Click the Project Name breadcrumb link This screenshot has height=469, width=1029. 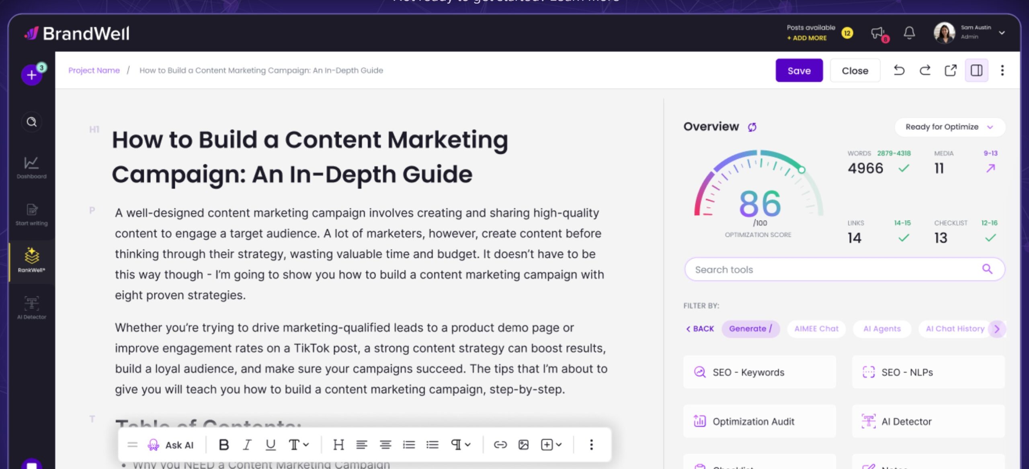tap(94, 70)
